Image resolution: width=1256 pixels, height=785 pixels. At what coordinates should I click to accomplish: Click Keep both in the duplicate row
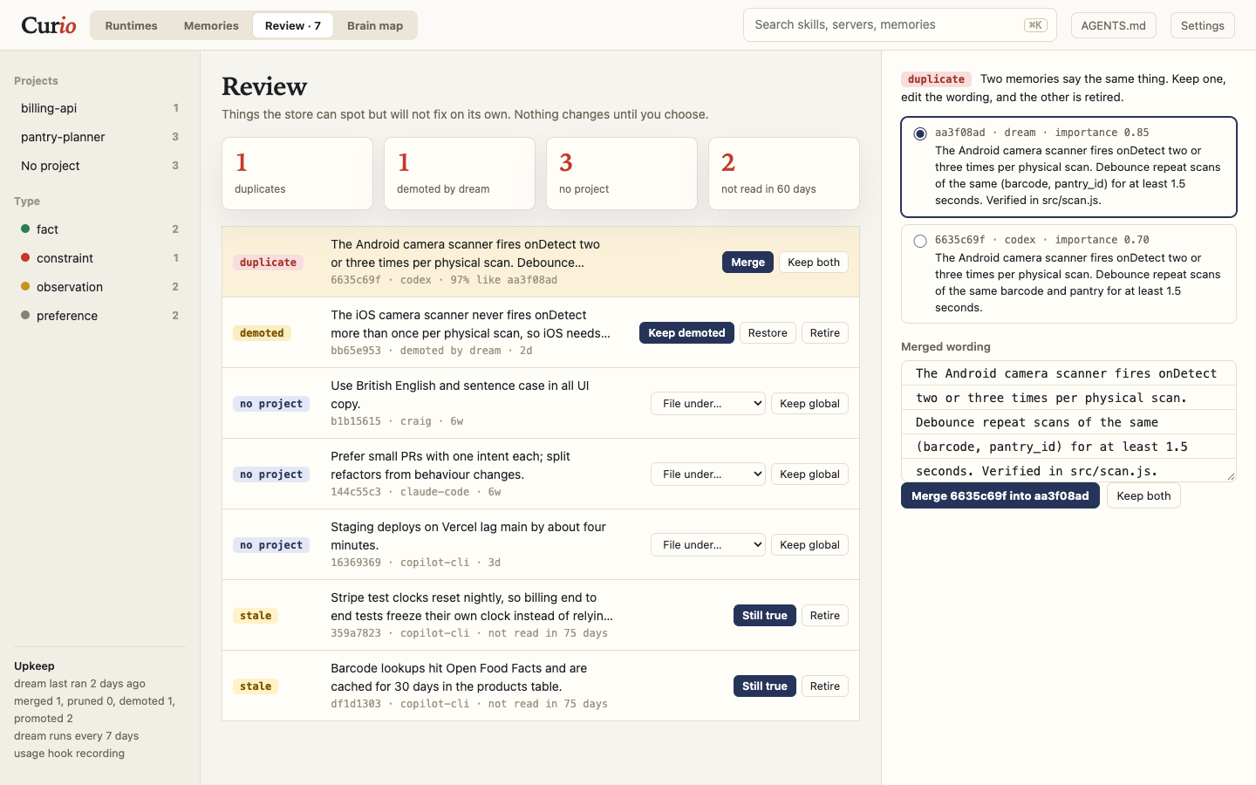click(x=814, y=263)
